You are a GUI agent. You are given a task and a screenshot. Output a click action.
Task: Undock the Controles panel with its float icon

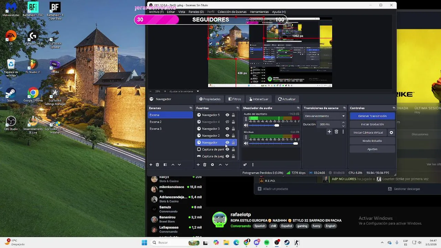point(394,108)
